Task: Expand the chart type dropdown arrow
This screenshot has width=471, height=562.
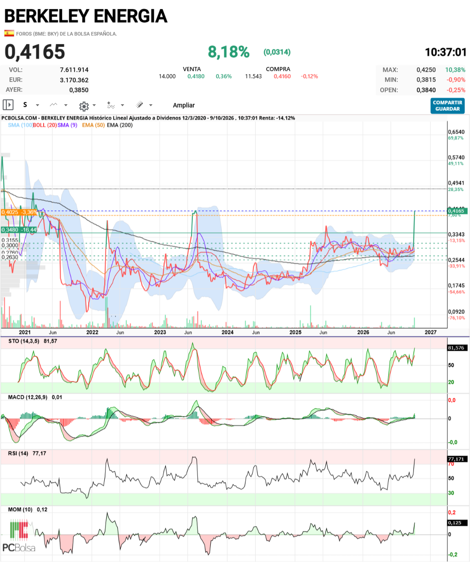Action: click(66, 106)
